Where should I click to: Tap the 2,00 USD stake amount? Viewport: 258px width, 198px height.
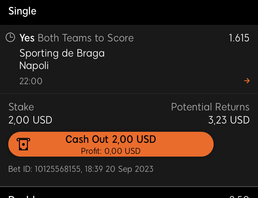pos(30,120)
